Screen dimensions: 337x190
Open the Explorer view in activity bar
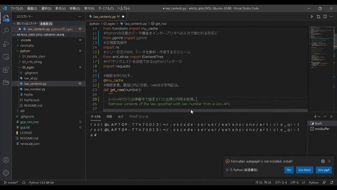(6, 18)
